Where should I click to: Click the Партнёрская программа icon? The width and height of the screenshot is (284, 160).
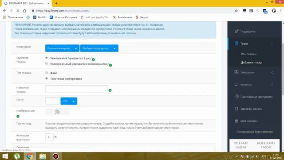click(237, 96)
